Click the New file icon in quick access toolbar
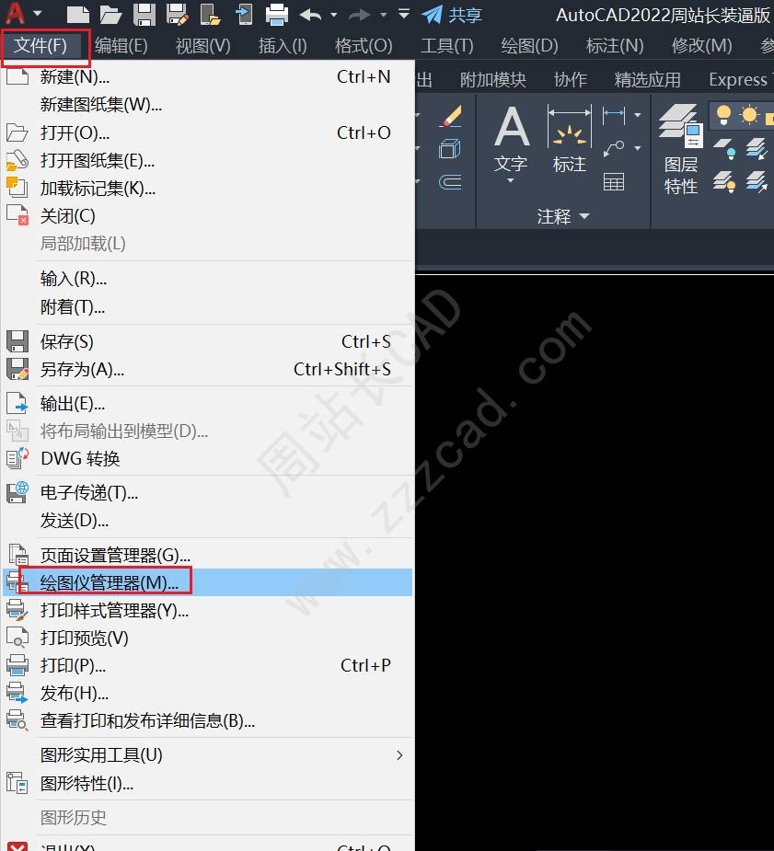Screen dimensions: 774x851 pyautogui.click(x=78, y=15)
